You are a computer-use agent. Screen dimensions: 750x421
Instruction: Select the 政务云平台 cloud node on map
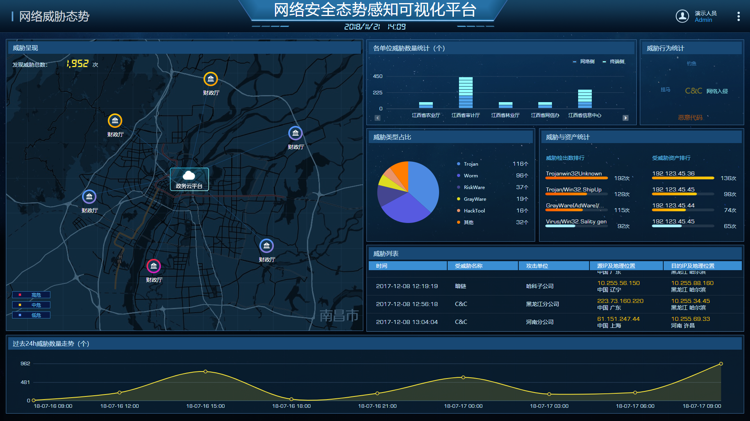pos(189,179)
